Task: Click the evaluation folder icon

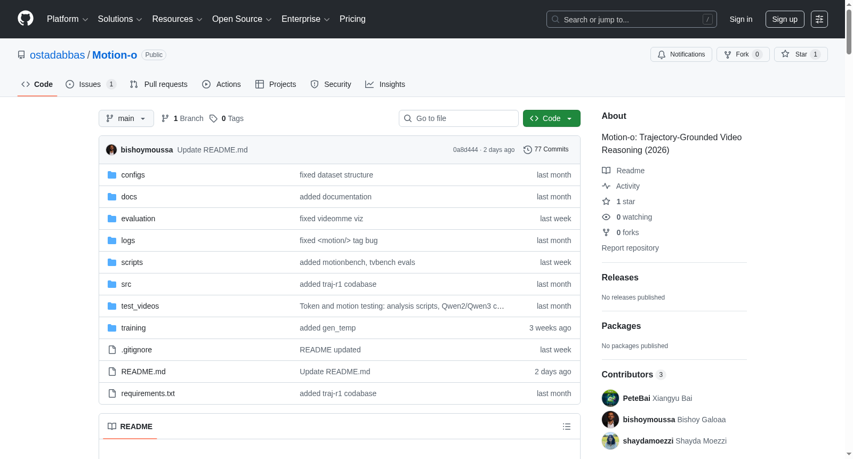Action: pyautogui.click(x=112, y=219)
